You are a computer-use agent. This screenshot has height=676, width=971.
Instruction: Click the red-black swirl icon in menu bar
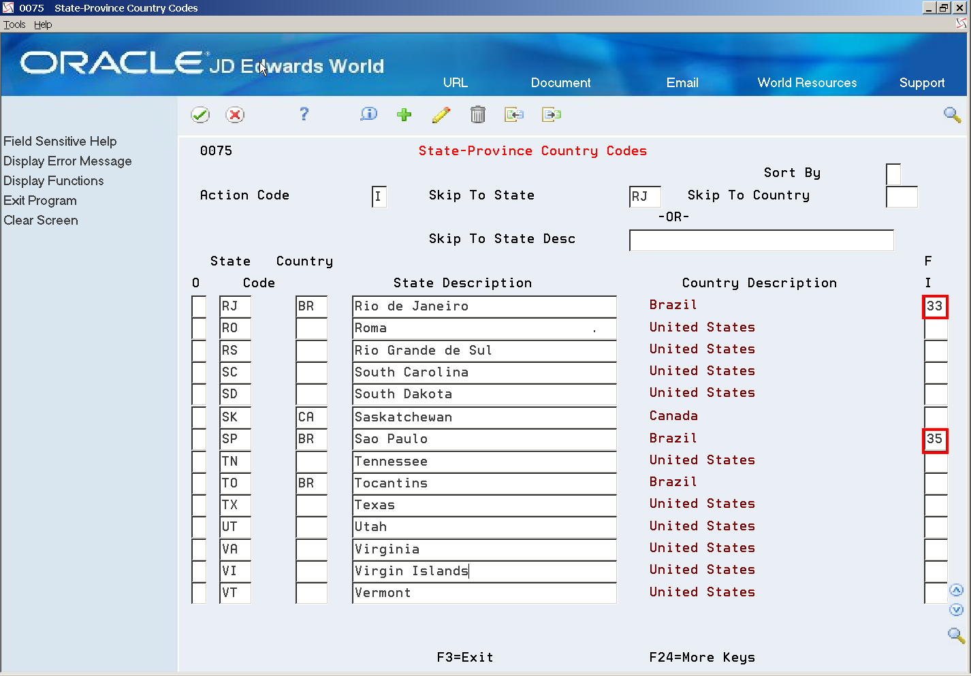961,24
